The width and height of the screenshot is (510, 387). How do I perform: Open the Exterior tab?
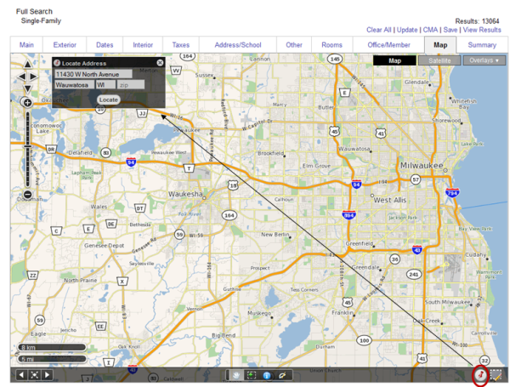pos(65,45)
